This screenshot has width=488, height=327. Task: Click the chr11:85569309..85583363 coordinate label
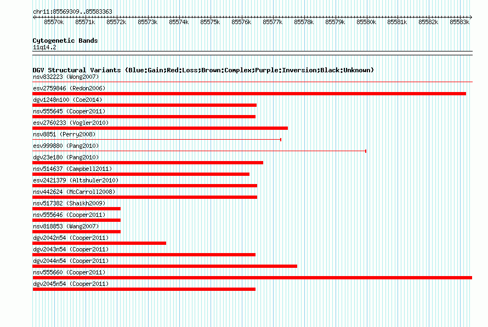[x=72, y=12]
